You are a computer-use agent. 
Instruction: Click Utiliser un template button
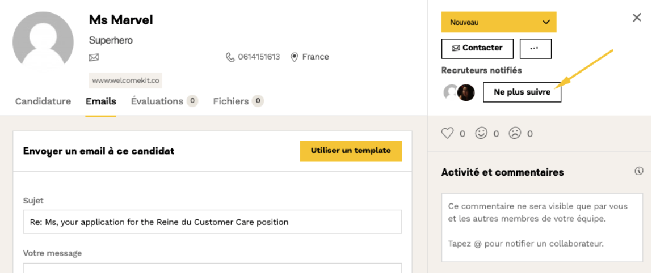coord(351,151)
